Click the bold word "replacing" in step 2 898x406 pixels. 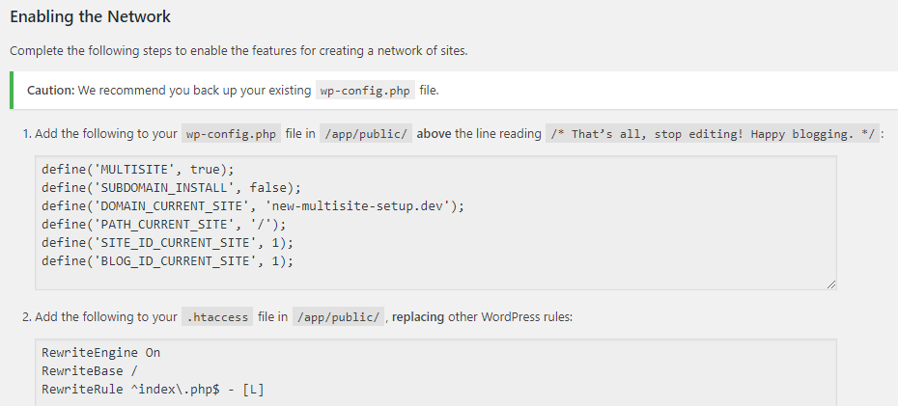click(x=418, y=316)
